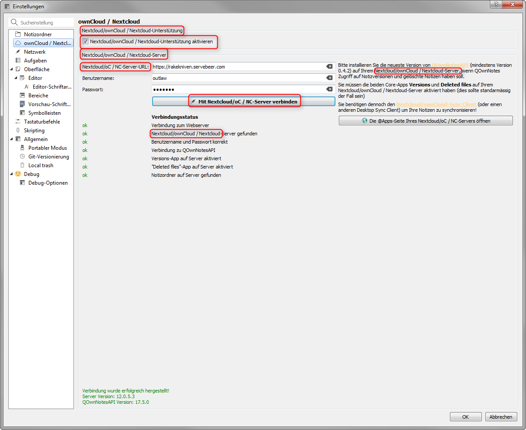Image resolution: width=526 pixels, height=430 pixels.
Task: Click status line "Deleted files"-App auf Server aktiviert
Action: 192,167
